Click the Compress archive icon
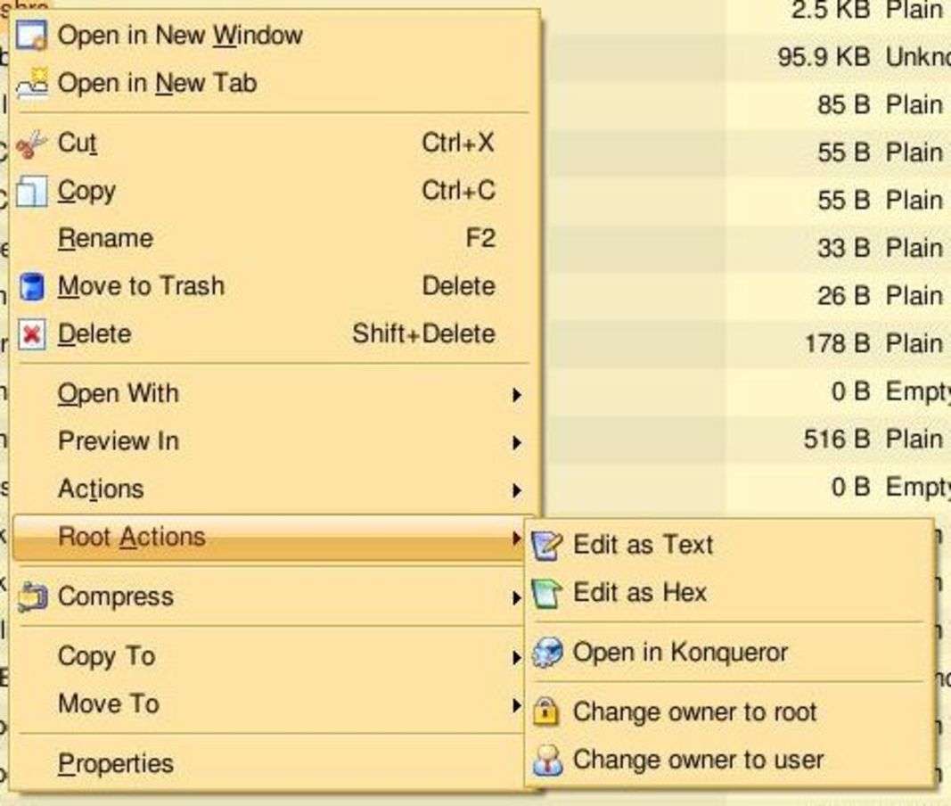The height and width of the screenshot is (806, 951). click(32, 596)
